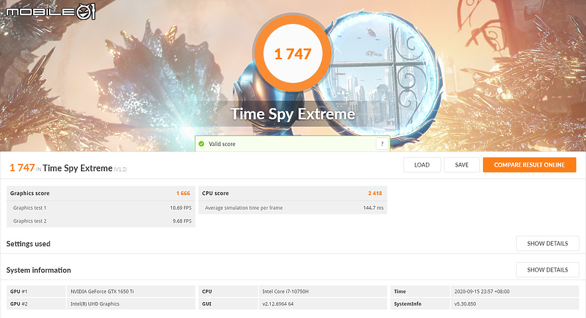Click the Time label cell
This screenshot has width=586, height=318.
(x=420, y=291)
